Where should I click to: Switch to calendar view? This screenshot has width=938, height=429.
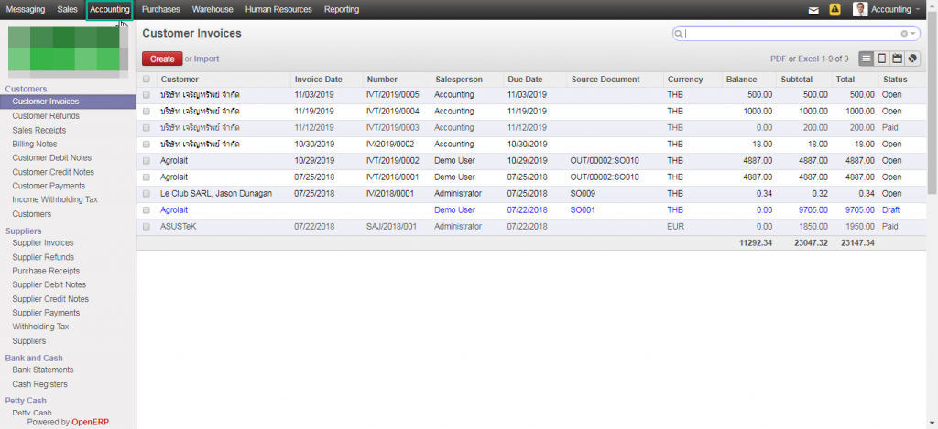click(x=897, y=59)
